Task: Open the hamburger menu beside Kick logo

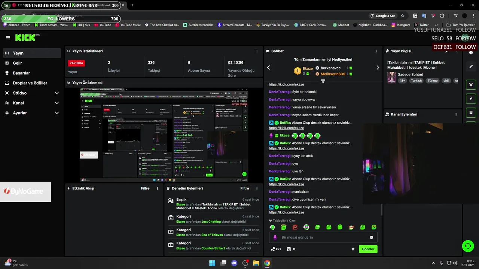Action: tap(8, 38)
